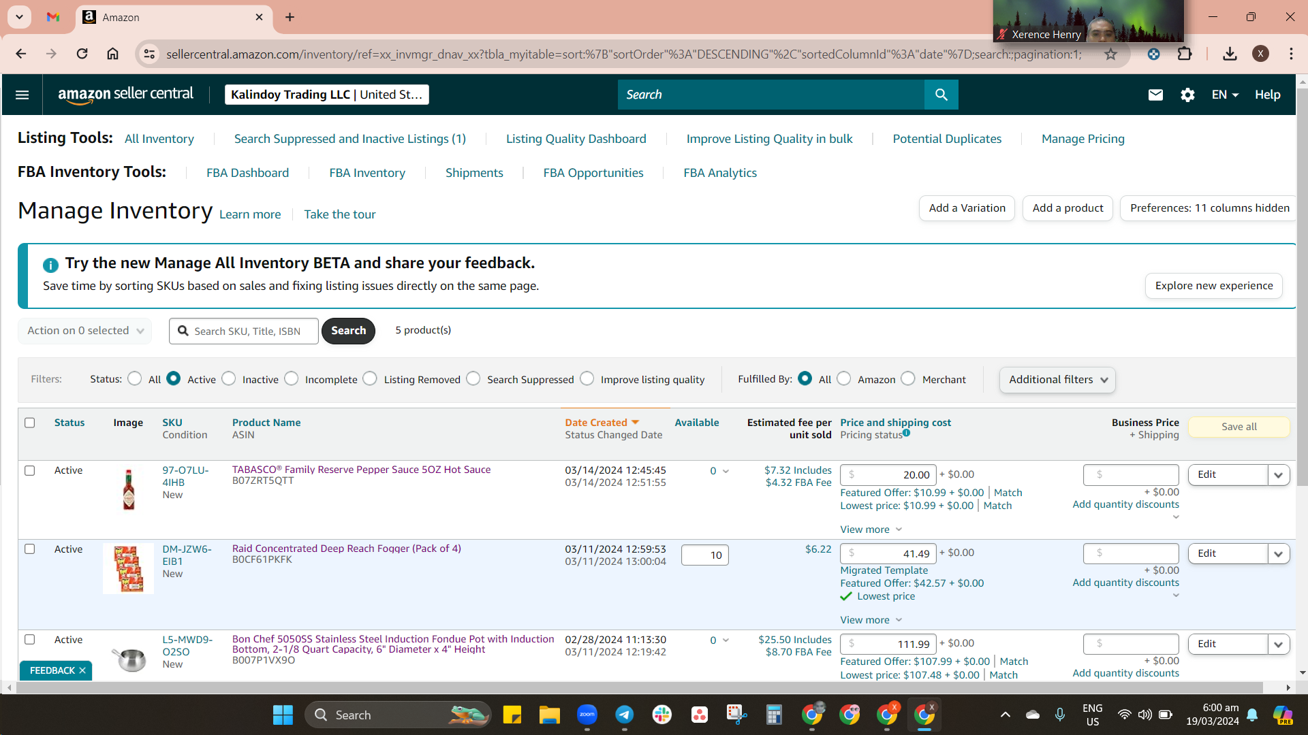1308x735 pixels.
Task: Select the All status radio button
Action: coord(135,378)
